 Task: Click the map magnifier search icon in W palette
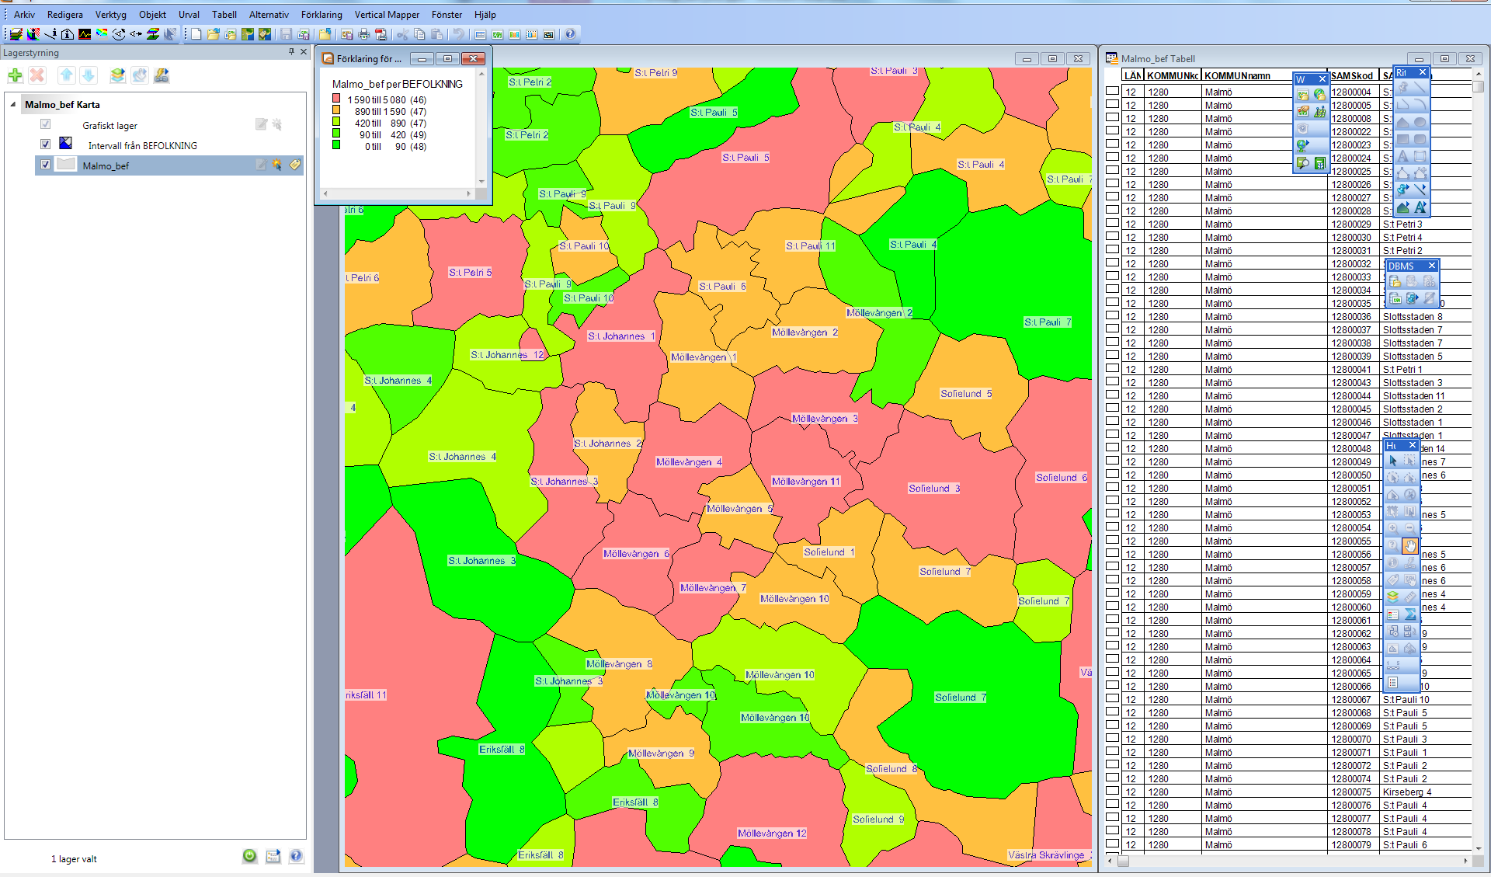point(1303,163)
